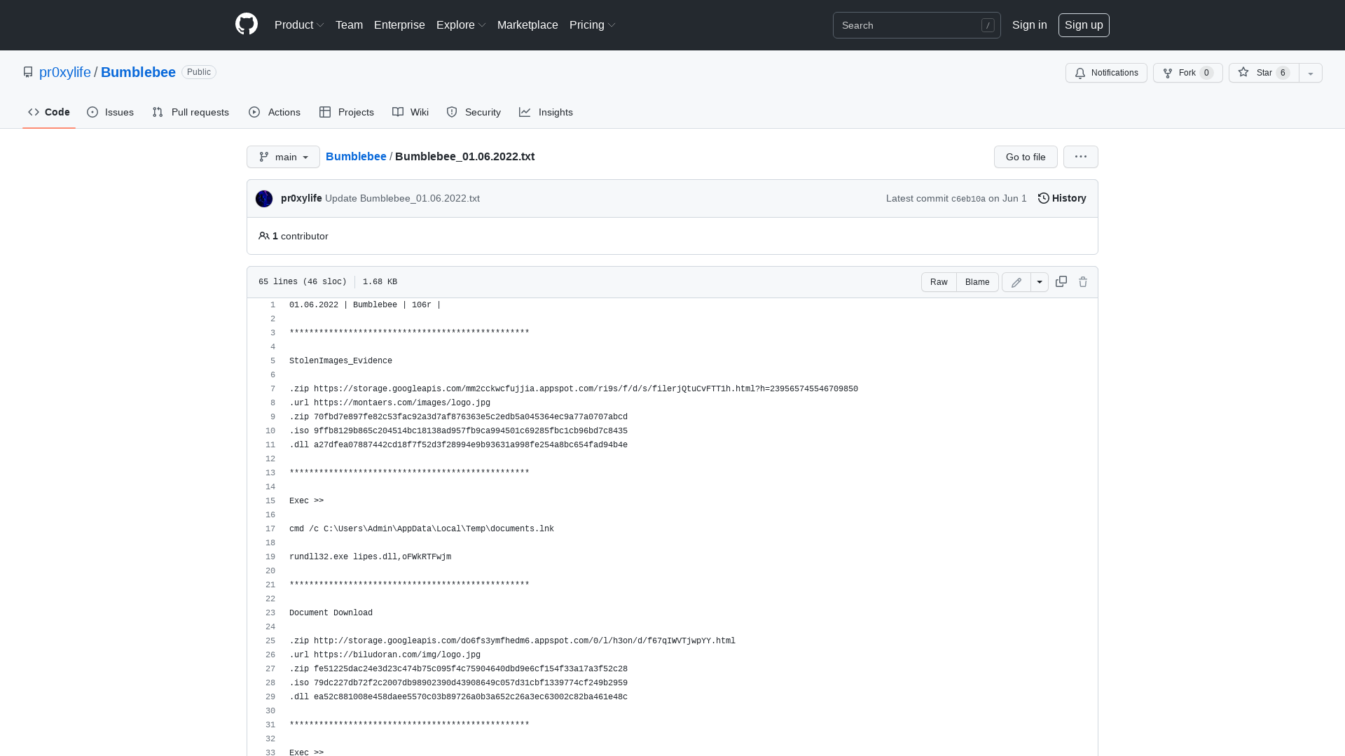Screen dimensions: 1345x756
Task: Click the pr0xylife avatar image
Action: [x=264, y=199]
